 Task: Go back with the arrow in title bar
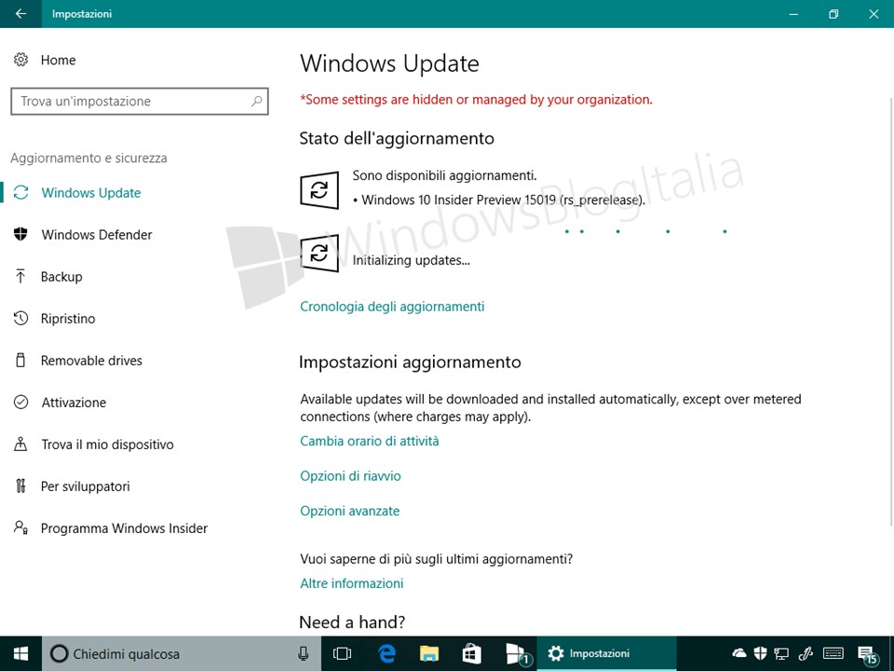pyautogui.click(x=20, y=14)
